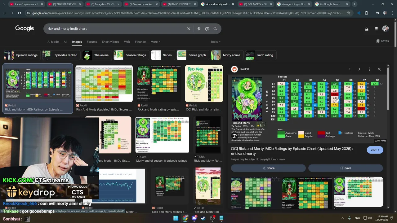
Task: Select Season ratings filter chip
Action: point(131,55)
